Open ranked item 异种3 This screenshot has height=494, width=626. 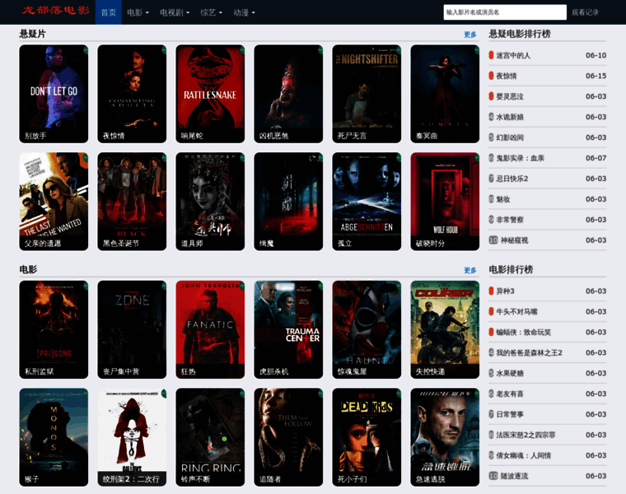[x=505, y=291]
